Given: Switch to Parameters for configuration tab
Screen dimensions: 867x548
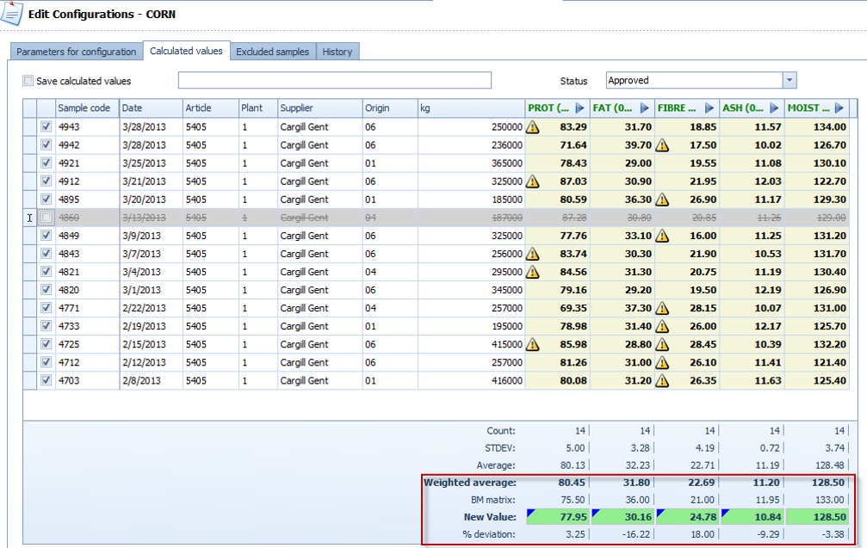Looking at the screenshot, I should pos(76,52).
